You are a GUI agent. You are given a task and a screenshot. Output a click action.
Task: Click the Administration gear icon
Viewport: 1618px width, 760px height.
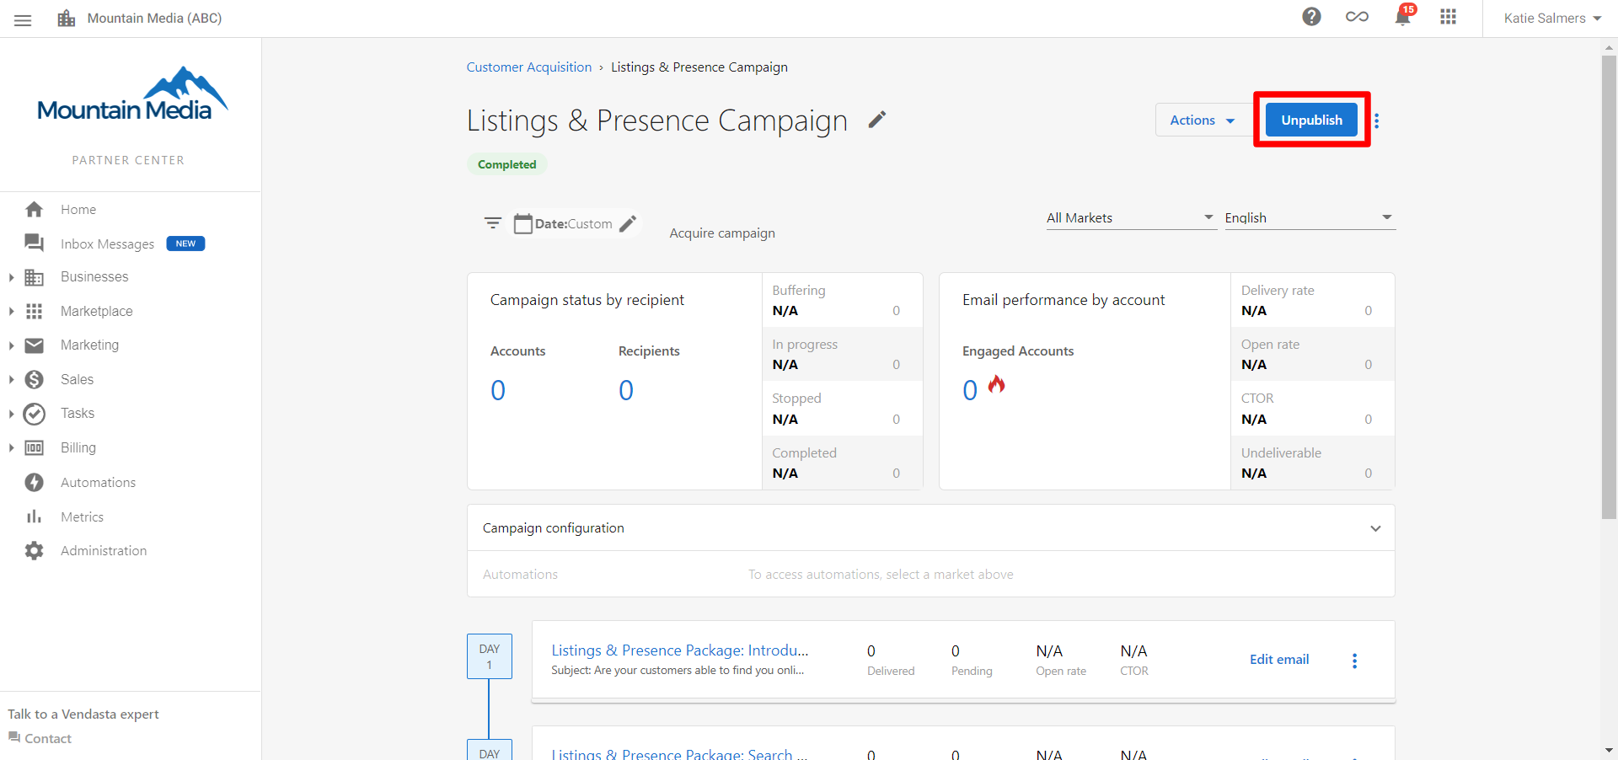tap(34, 551)
